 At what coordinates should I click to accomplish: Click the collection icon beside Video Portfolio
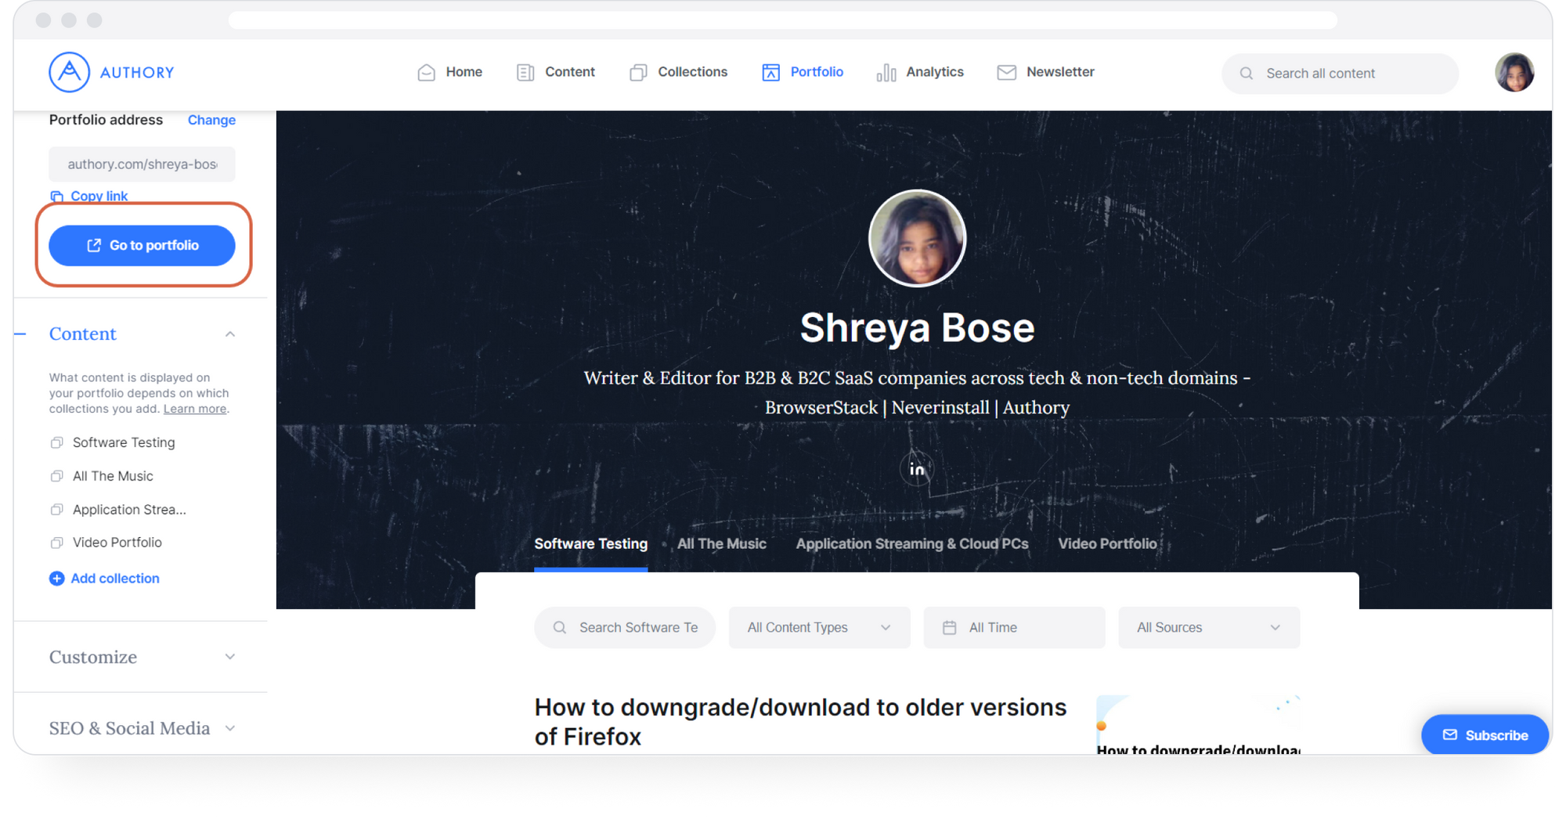click(56, 543)
